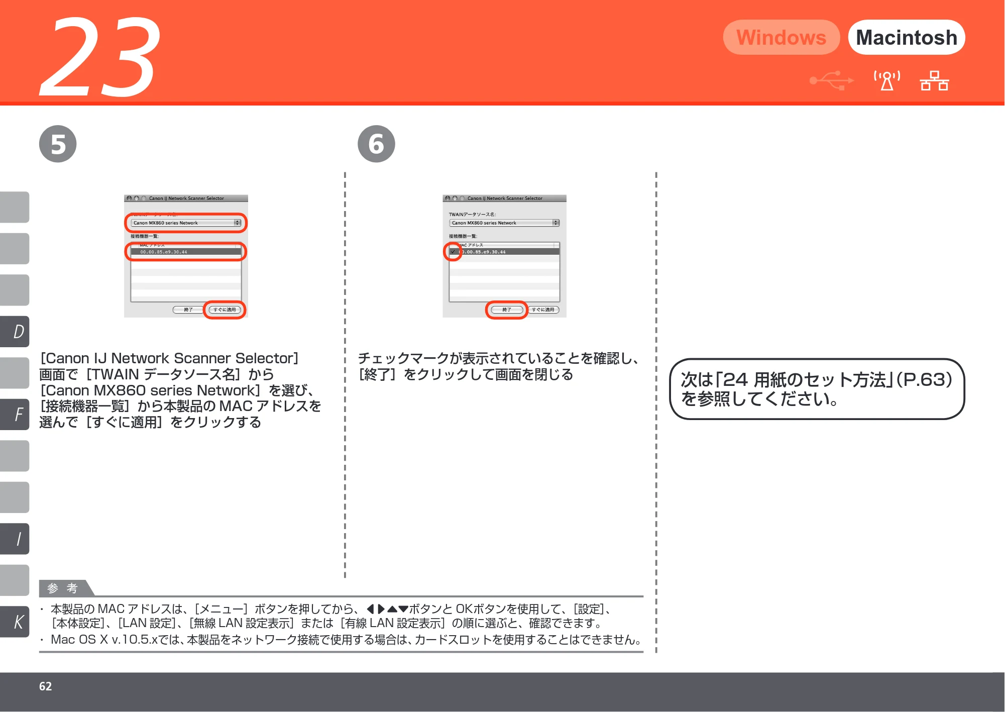Click the step 6 checkmark confirmation instruction text
This screenshot has height=712, width=1005.
coord(498,366)
